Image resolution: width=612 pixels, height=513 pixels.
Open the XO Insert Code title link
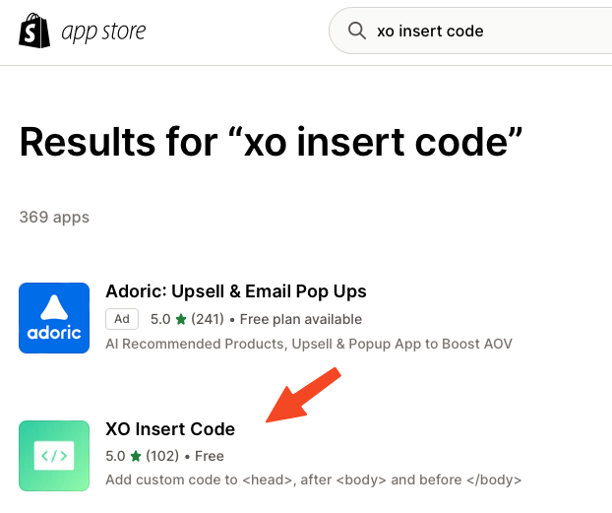[170, 429]
